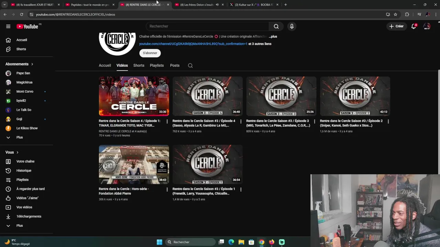The width and height of the screenshot is (440, 247).
Task: Open options menu for Hors-série video
Action: (x=167, y=189)
